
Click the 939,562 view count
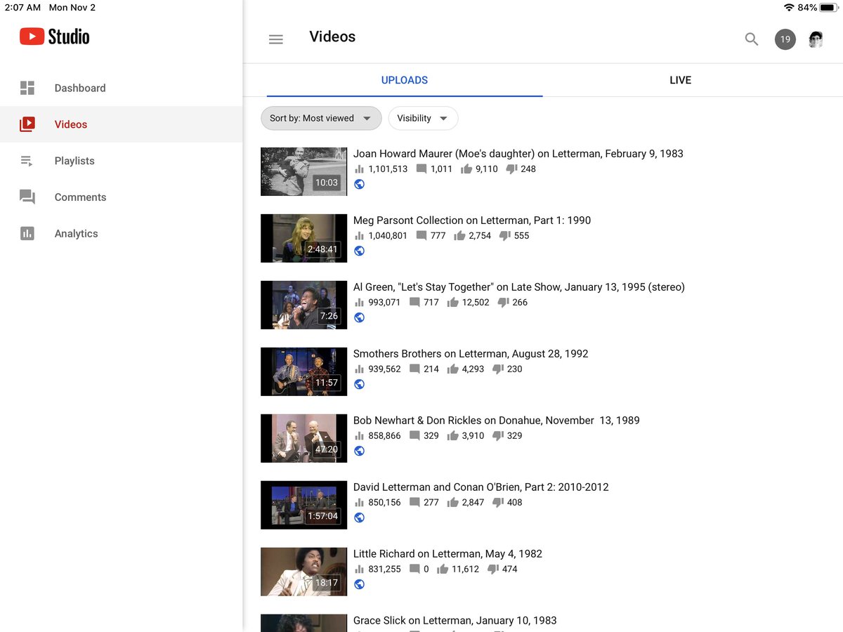(384, 369)
